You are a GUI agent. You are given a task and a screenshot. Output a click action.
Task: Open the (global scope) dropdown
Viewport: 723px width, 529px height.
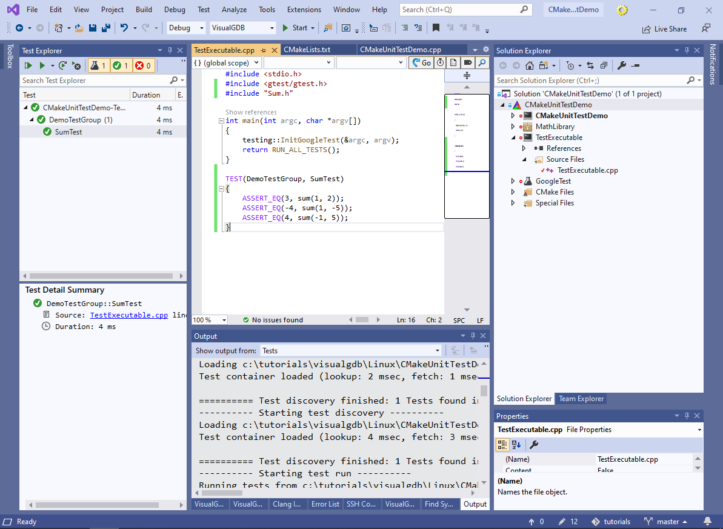[227, 63]
